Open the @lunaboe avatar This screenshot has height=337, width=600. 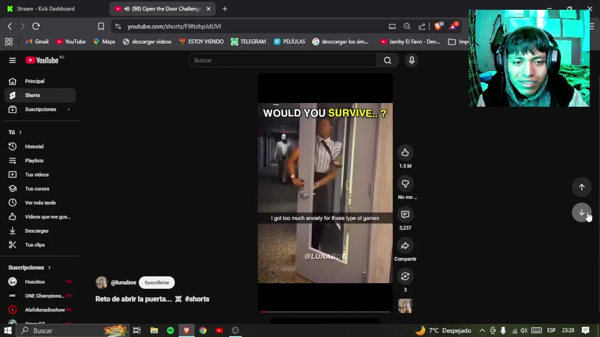point(101,282)
